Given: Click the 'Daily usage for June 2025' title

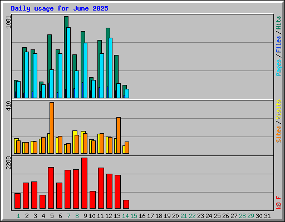Looking at the screenshot, I should click(60, 8).
